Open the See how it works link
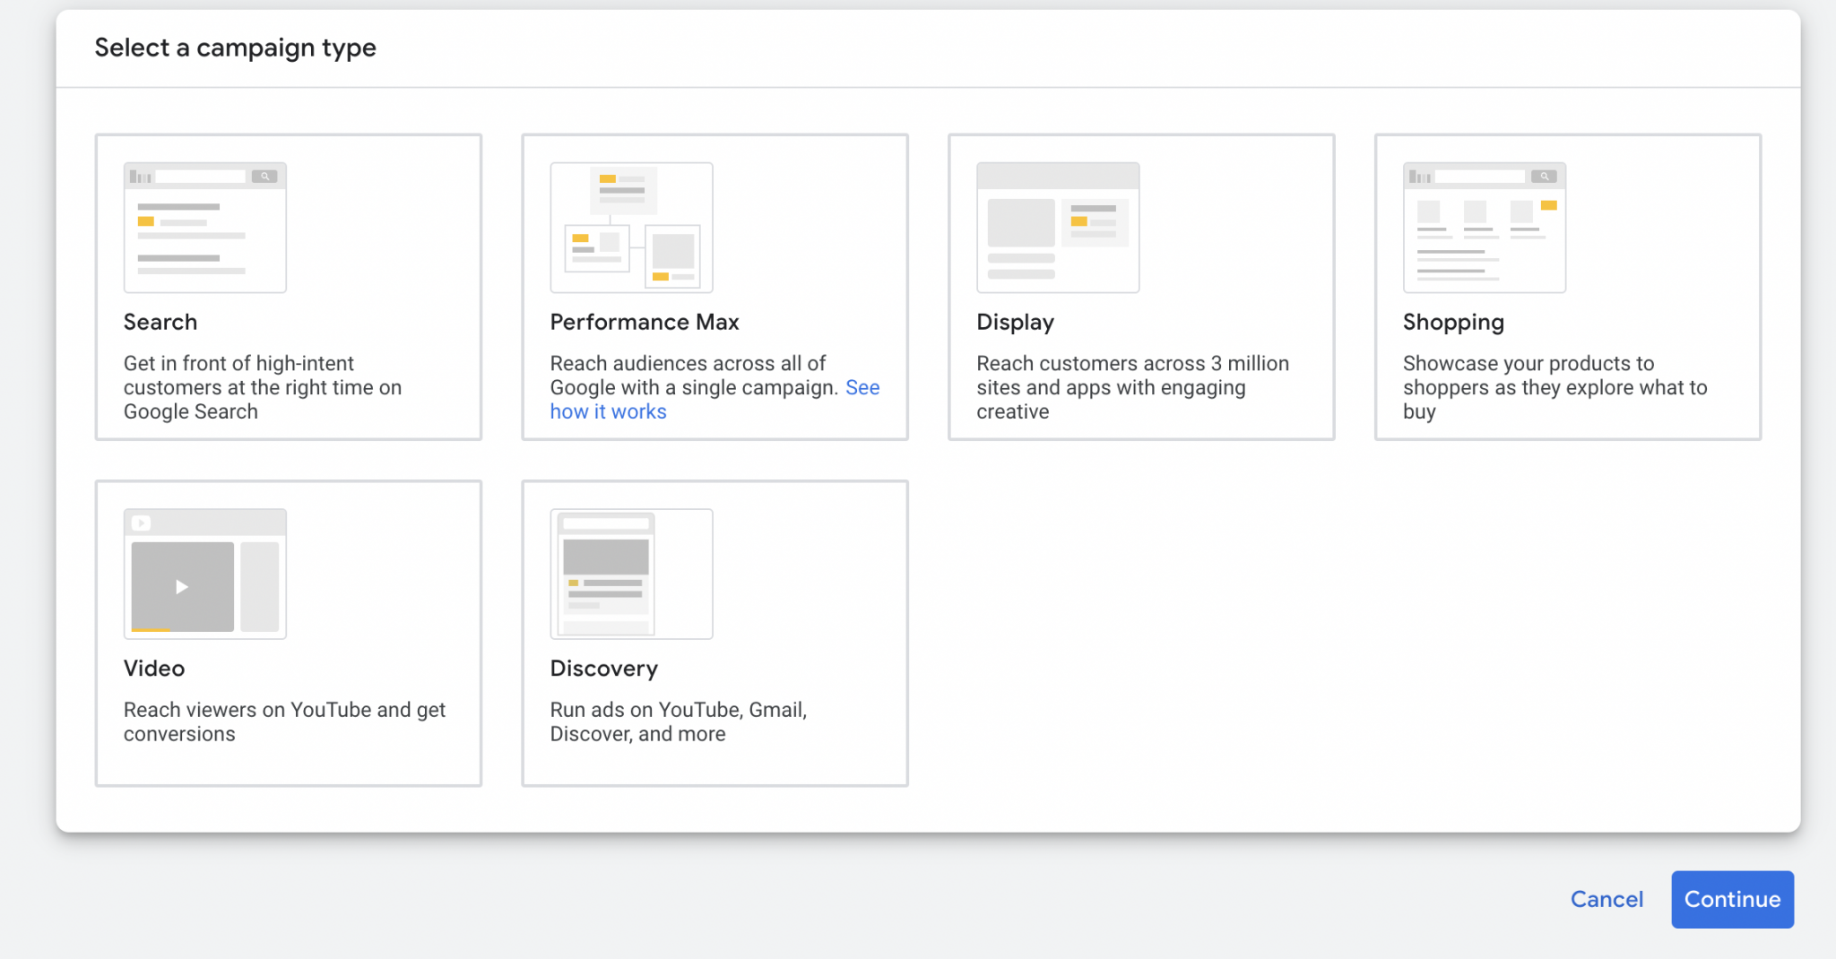The width and height of the screenshot is (1836, 959). click(608, 411)
